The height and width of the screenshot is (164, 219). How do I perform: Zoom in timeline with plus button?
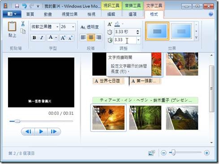tap(207, 153)
